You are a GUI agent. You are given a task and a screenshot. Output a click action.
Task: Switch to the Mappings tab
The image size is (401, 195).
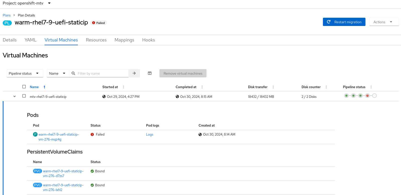pos(124,40)
